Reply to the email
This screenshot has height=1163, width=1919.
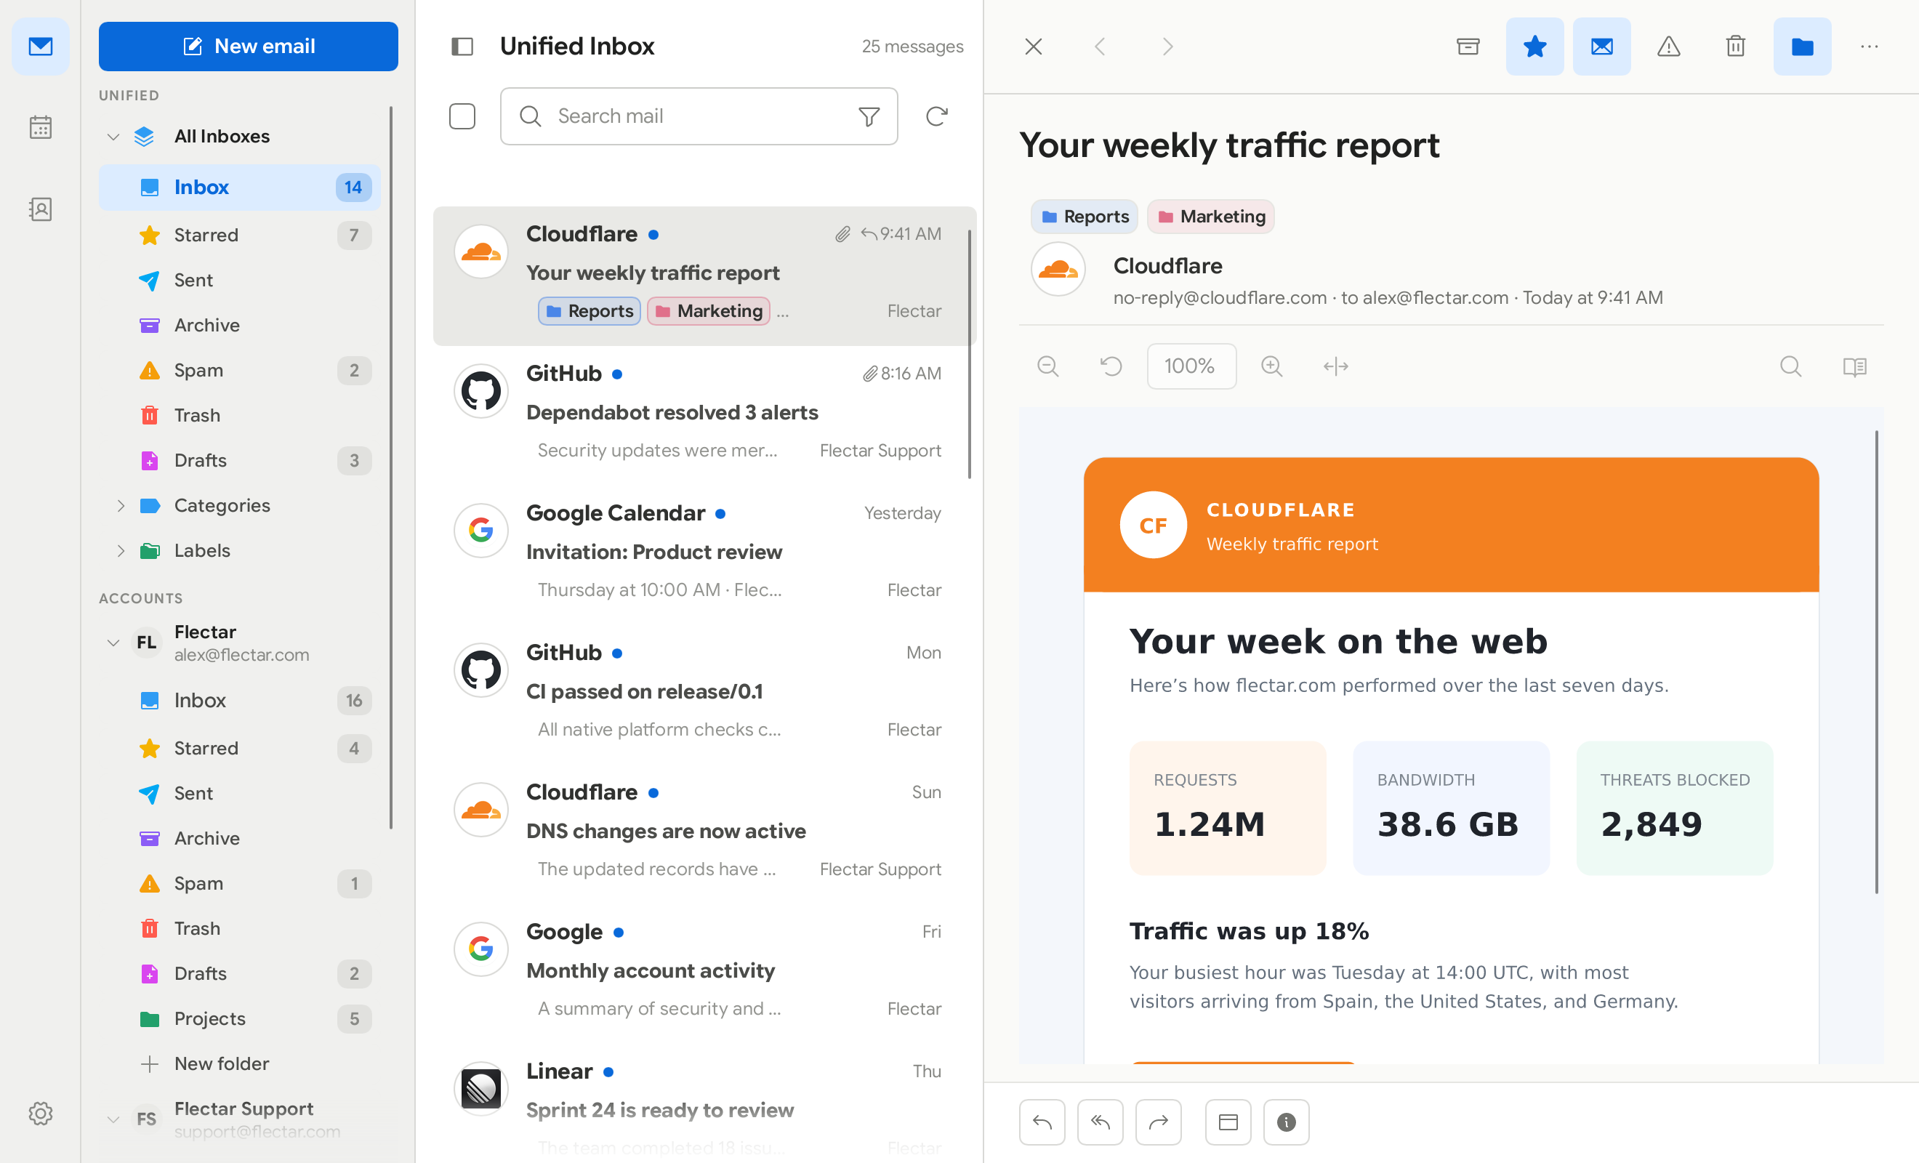pyautogui.click(x=1042, y=1122)
